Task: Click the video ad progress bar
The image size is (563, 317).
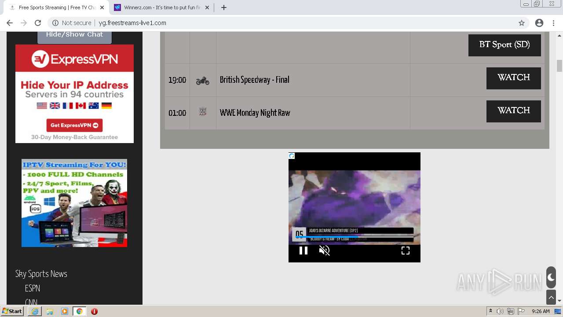Action: point(355,237)
